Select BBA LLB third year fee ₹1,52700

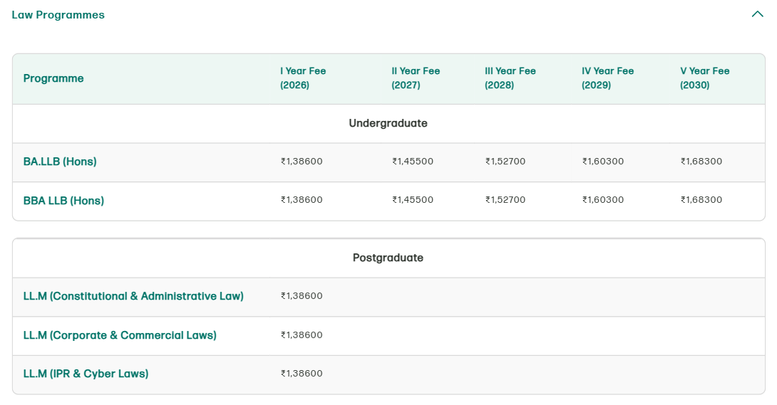pos(505,200)
